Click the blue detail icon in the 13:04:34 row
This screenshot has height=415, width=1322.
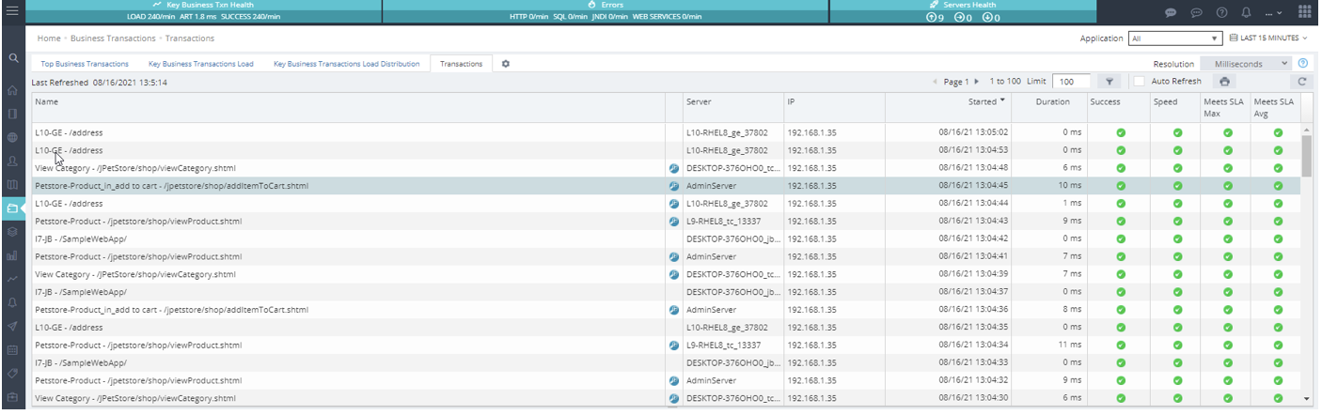[673, 346]
